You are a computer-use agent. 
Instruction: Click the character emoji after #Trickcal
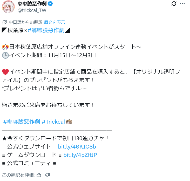point(69,122)
